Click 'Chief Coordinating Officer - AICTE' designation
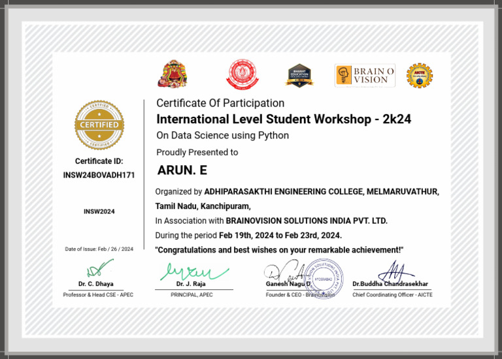 [392, 295]
